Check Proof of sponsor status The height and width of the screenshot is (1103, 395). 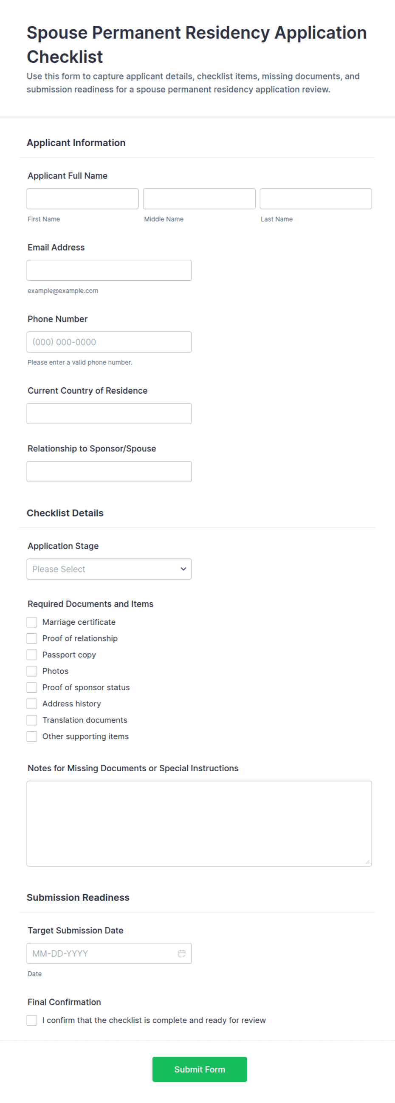pyautogui.click(x=32, y=687)
